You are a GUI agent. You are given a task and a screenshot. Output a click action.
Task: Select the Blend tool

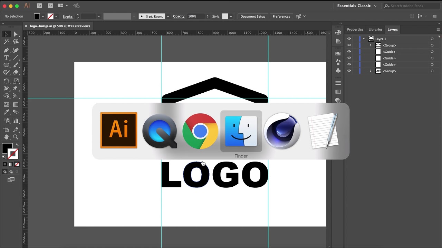coord(16,112)
